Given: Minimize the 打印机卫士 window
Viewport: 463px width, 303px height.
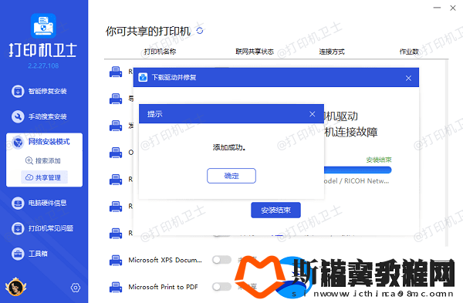Looking at the screenshot, I should pyautogui.click(x=437, y=8).
